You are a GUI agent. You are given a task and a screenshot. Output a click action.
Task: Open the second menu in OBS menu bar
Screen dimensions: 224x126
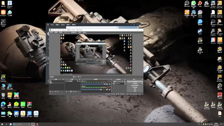56,32
